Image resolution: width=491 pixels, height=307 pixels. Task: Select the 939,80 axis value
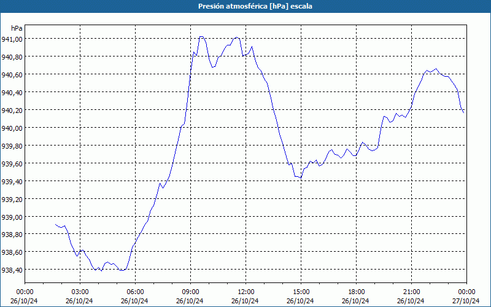[12, 146]
